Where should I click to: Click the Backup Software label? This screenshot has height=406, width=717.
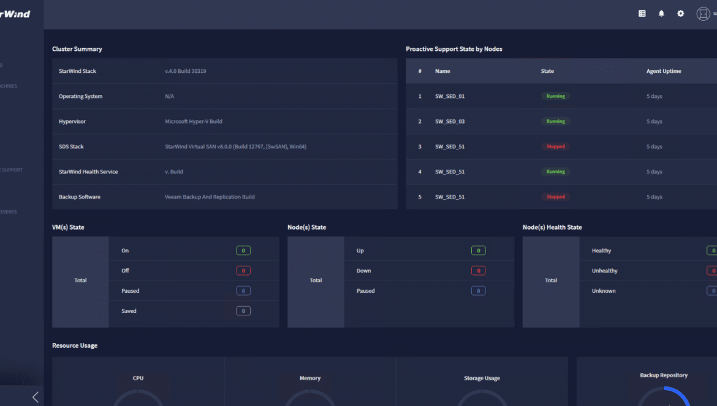pos(80,197)
